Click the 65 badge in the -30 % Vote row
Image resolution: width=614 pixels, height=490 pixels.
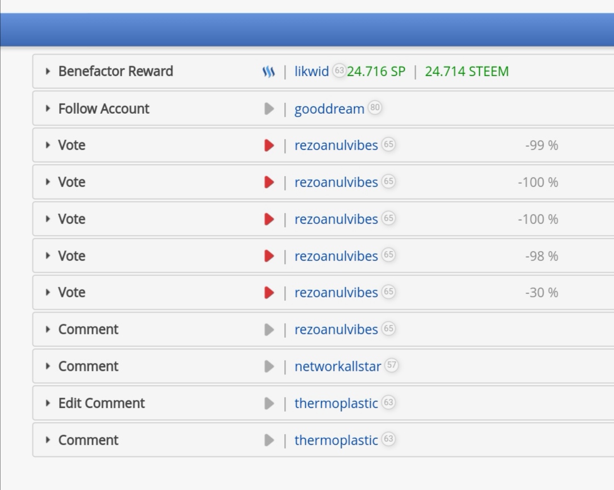pos(388,292)
